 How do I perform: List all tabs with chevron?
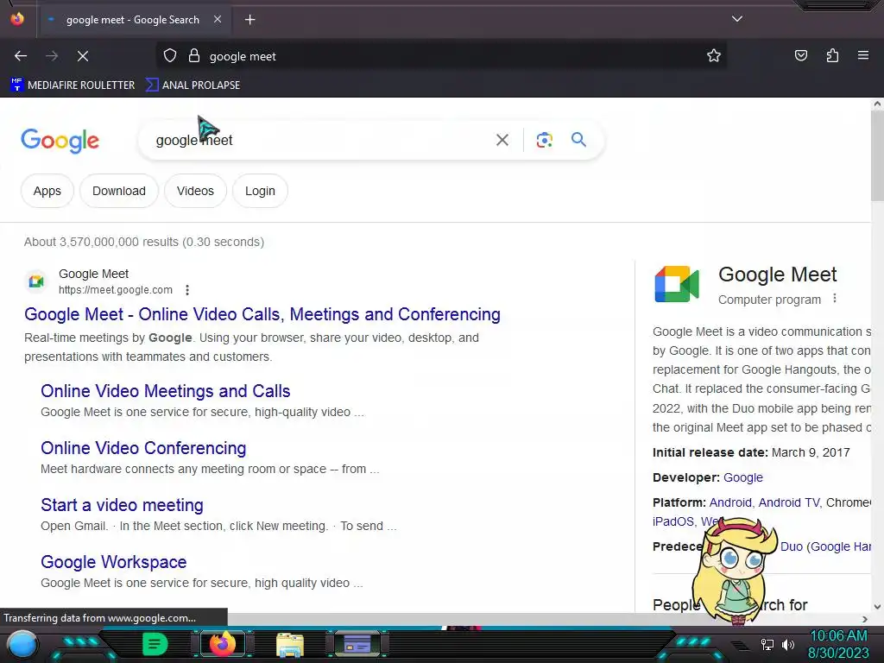pos(737,19)
